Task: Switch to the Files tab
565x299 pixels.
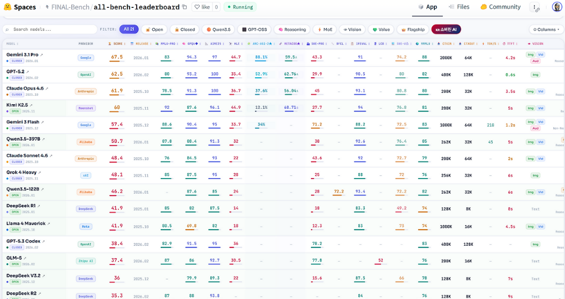Action: pos(459,7)
